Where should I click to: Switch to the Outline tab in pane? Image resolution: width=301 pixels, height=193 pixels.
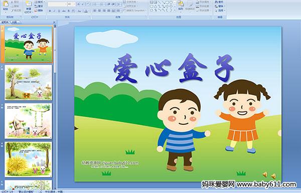[14, 22]
